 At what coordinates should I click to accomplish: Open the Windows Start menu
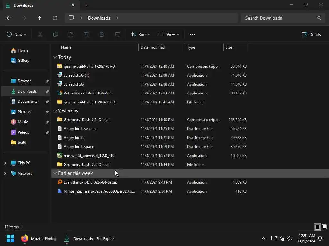click(10, 238)
